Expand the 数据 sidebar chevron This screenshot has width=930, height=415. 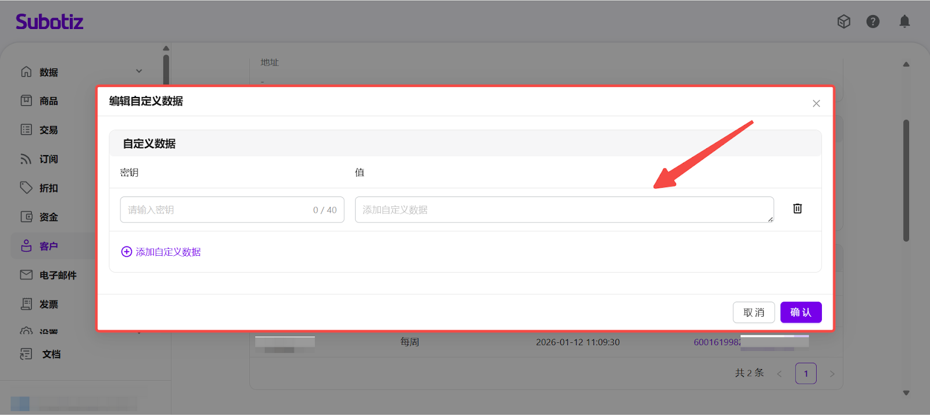coord(139,71)
